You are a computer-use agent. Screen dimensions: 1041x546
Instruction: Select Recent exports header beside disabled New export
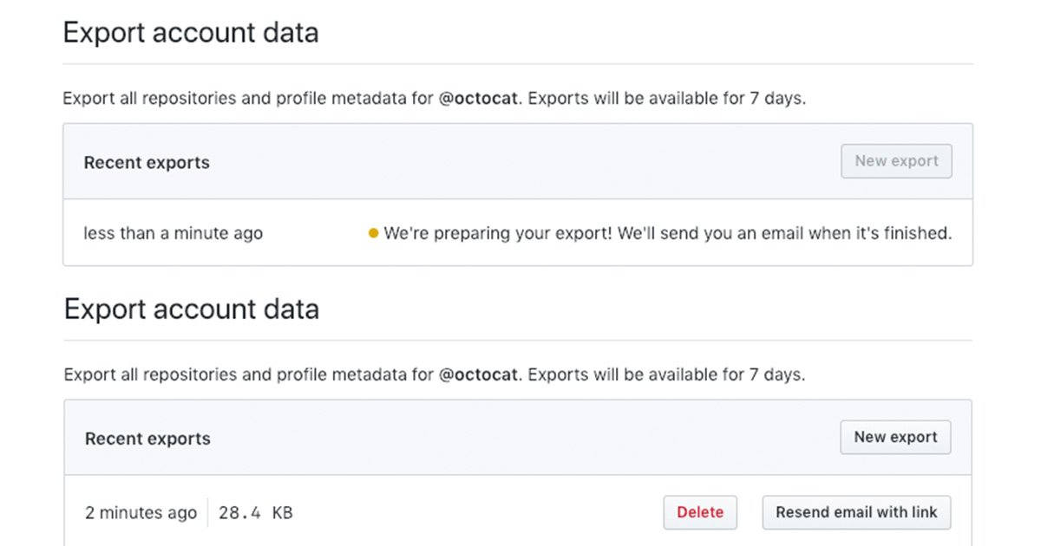147,163
